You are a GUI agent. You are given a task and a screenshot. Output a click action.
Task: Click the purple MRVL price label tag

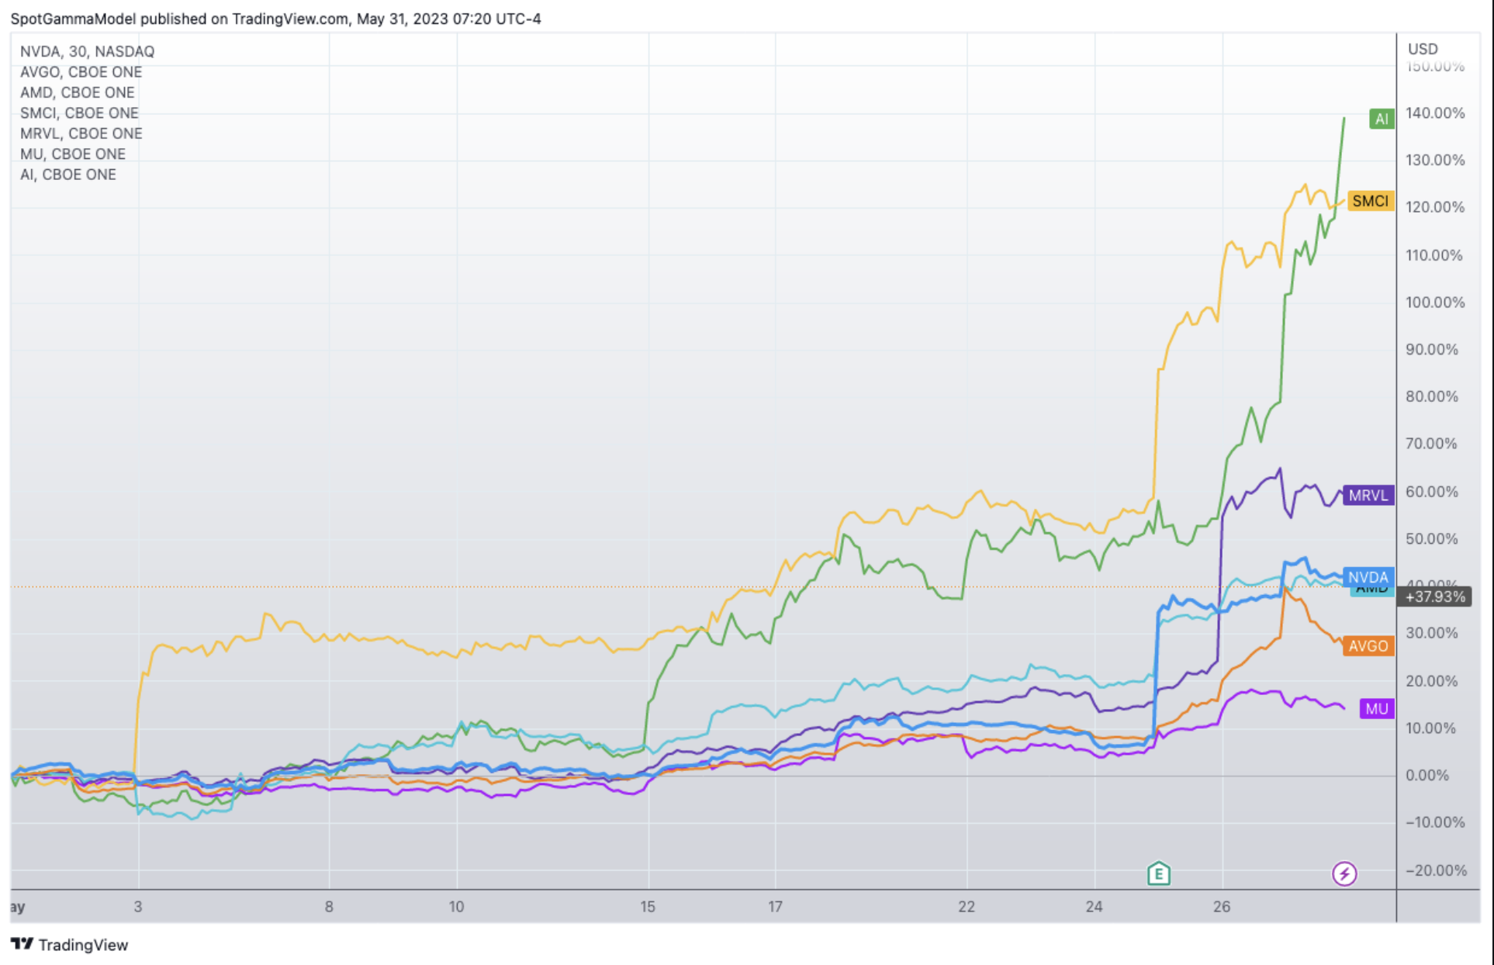(x=1368, y=495)
